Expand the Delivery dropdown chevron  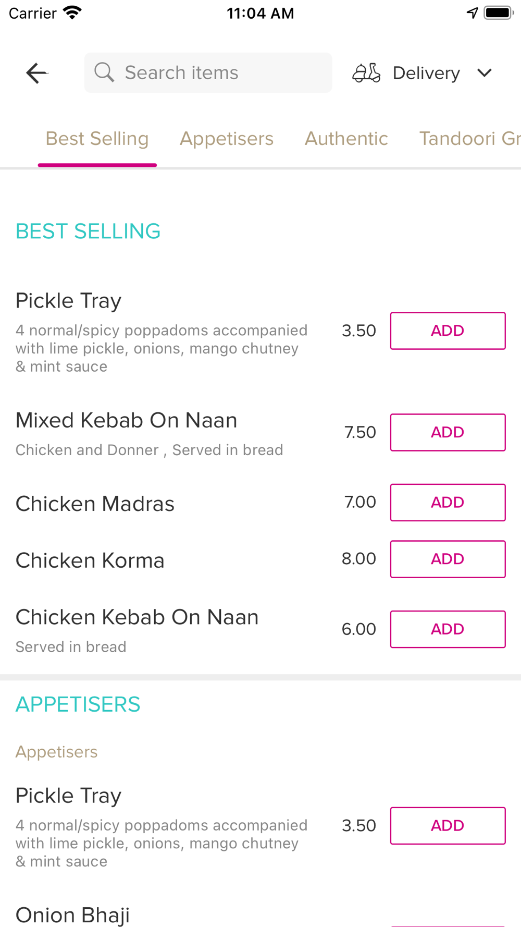pyautogui.click(x=485, y=73)
